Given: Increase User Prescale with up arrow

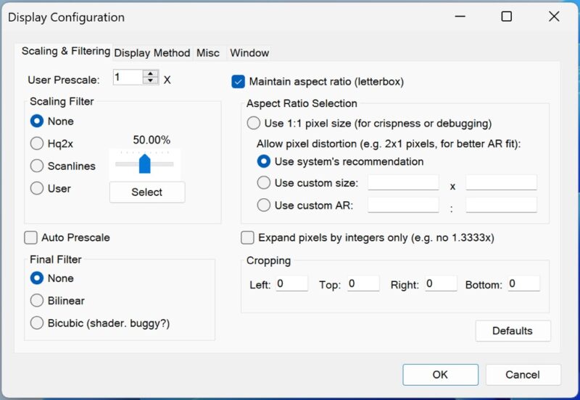Looking at the screenshot, I should click(x=150, y=74).
